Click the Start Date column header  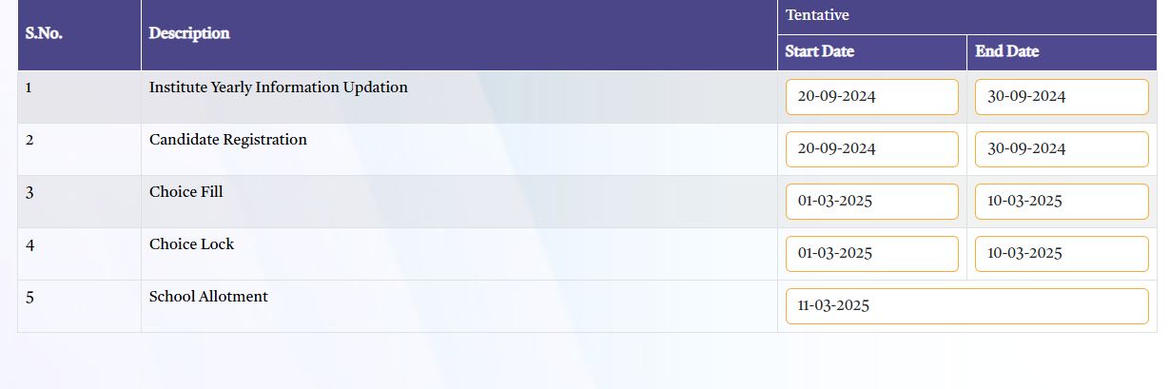coord(820,52)
